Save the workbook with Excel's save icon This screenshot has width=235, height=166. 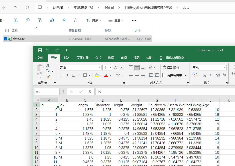point(40,50)
